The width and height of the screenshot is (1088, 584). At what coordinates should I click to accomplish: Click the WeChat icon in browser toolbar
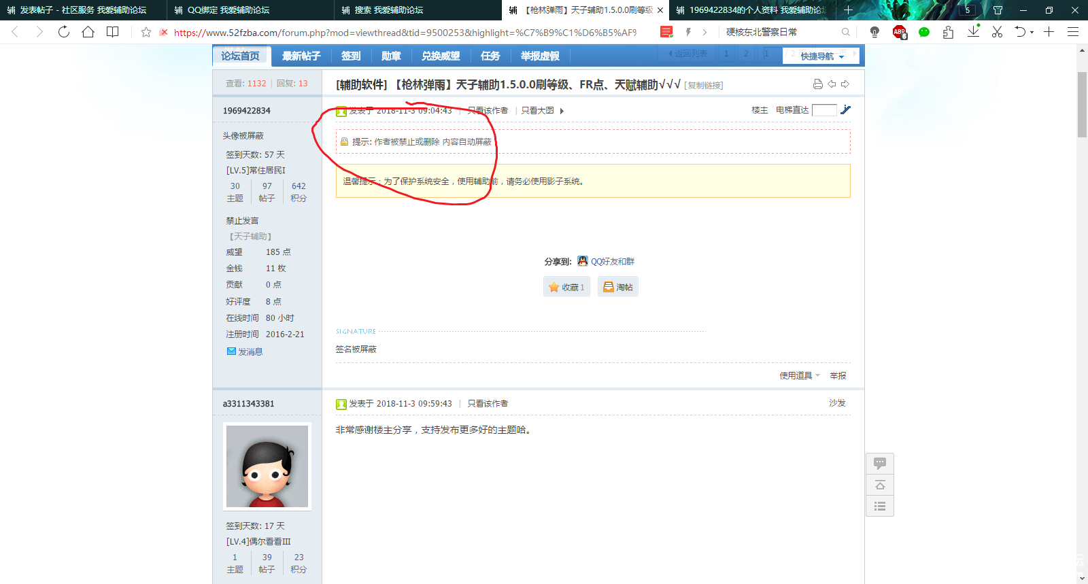pos(923,32)
